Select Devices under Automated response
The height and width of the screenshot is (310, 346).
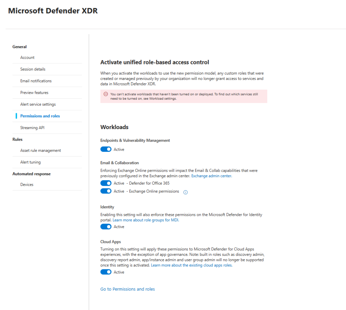(x=27, y=185)
